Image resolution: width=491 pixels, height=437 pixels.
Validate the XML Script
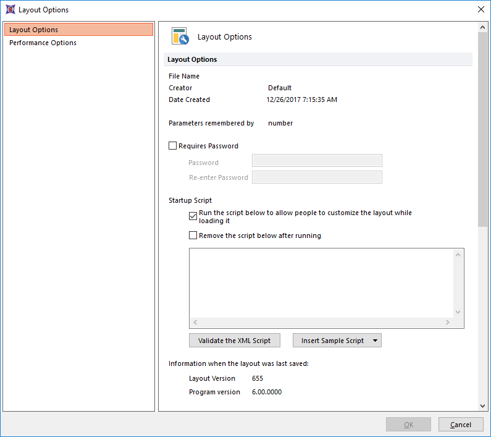coord(234,341)
